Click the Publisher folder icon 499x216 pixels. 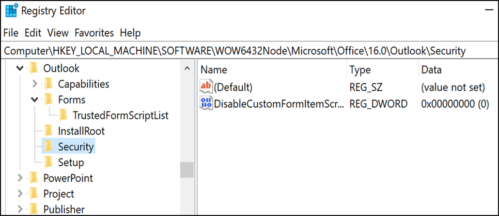33,209
